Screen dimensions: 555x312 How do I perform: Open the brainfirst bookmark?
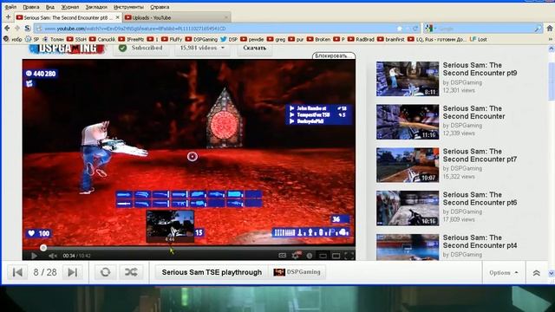pos(391,39)
